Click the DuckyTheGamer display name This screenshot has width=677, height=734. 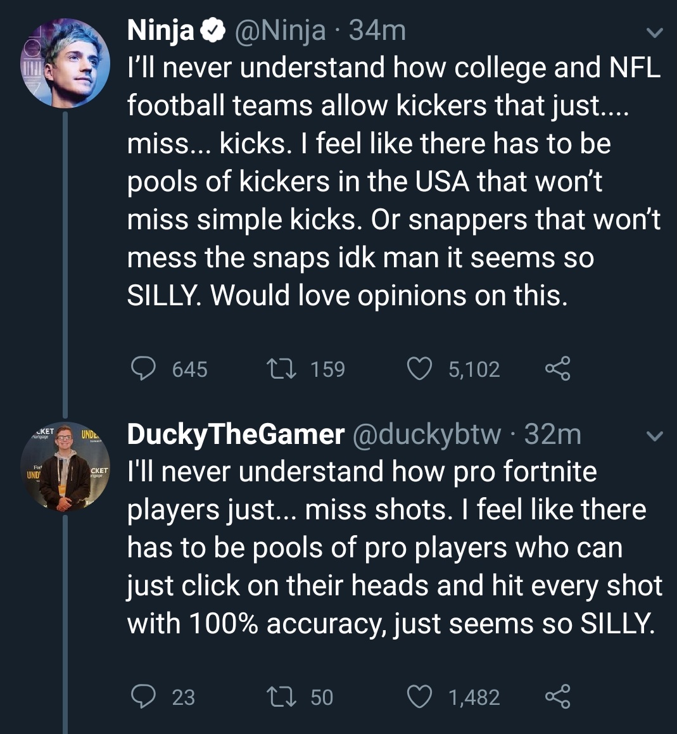(x=236, y=434)
